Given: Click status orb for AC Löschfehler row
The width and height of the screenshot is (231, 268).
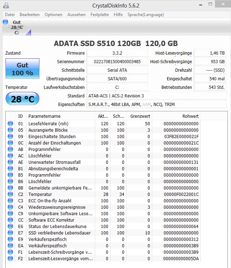Looking at the screenshot, I should click(10, 156).
